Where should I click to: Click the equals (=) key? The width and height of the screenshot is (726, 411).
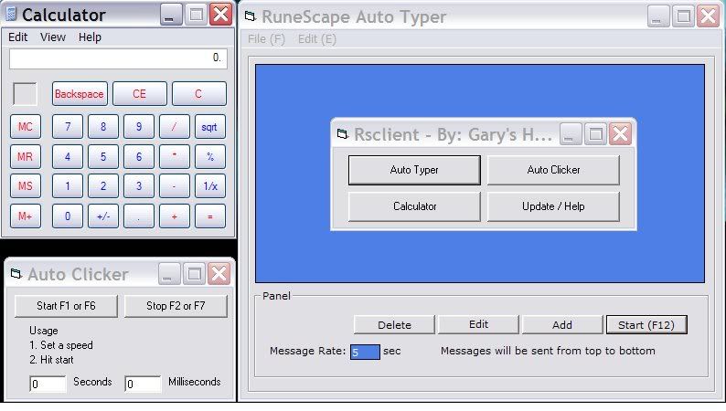(x=210, y=216)
